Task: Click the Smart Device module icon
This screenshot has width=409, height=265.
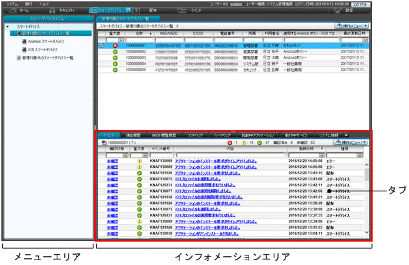Action: [94, 10]
